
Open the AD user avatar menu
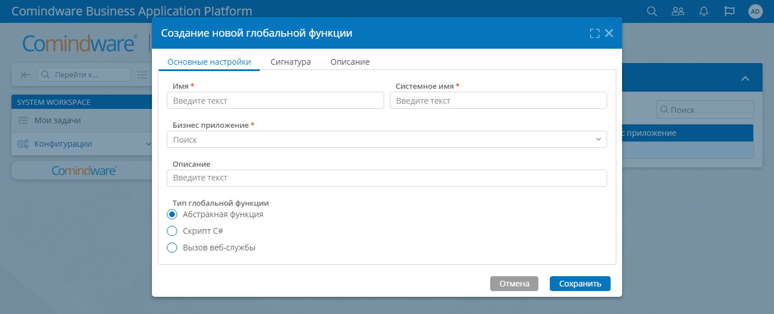pos(755,11)
